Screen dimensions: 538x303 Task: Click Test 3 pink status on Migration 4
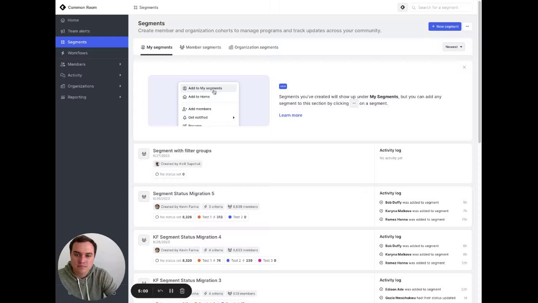(267, 260)
